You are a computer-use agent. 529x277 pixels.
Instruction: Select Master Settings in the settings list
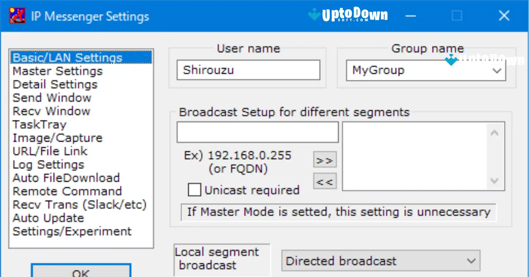coord(58,71)
